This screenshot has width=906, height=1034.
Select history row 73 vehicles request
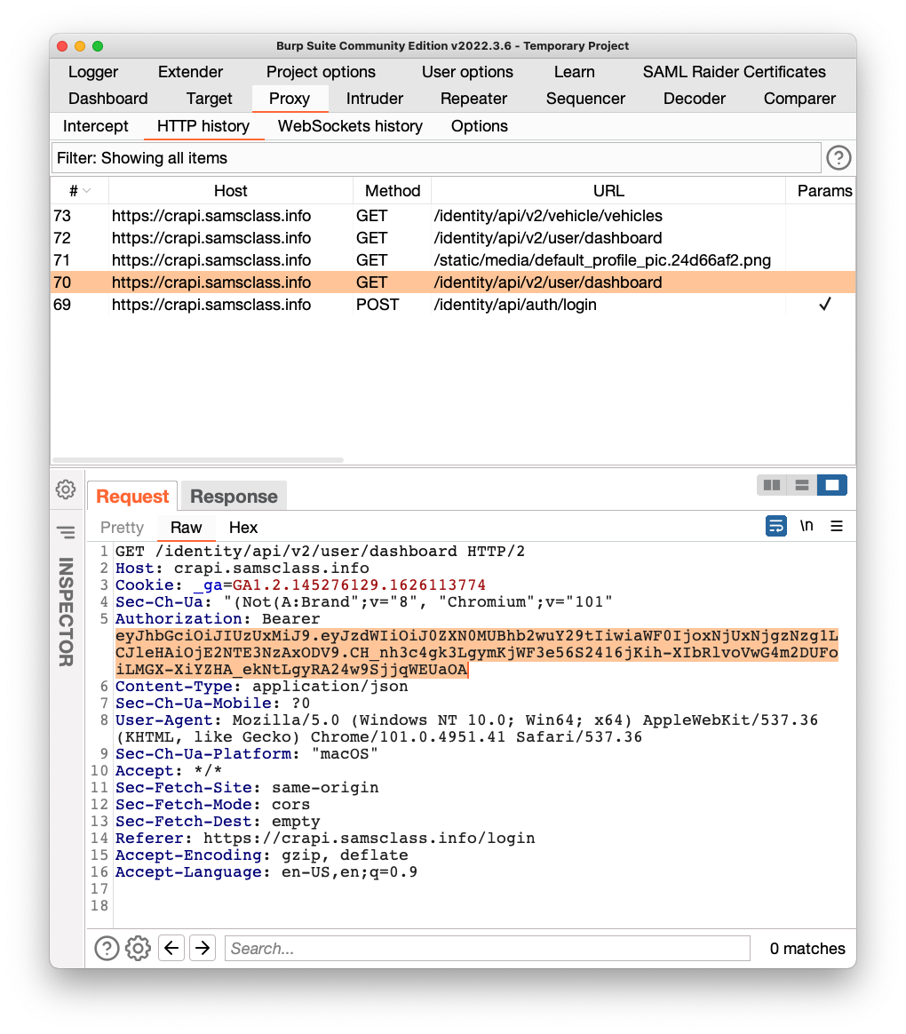click(x=453, y=216)
